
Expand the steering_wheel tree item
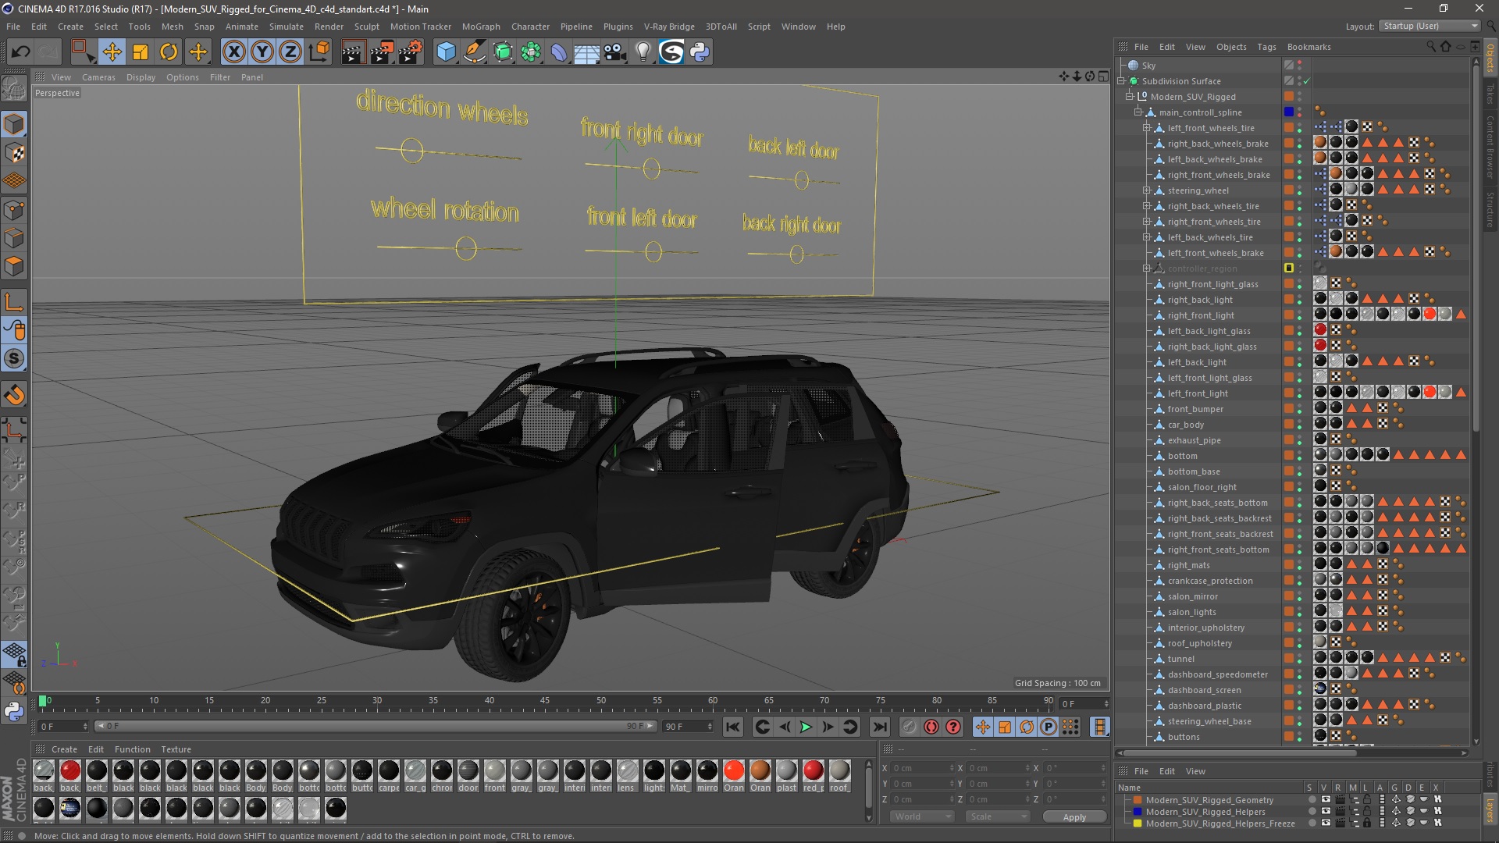[1147, 190]
